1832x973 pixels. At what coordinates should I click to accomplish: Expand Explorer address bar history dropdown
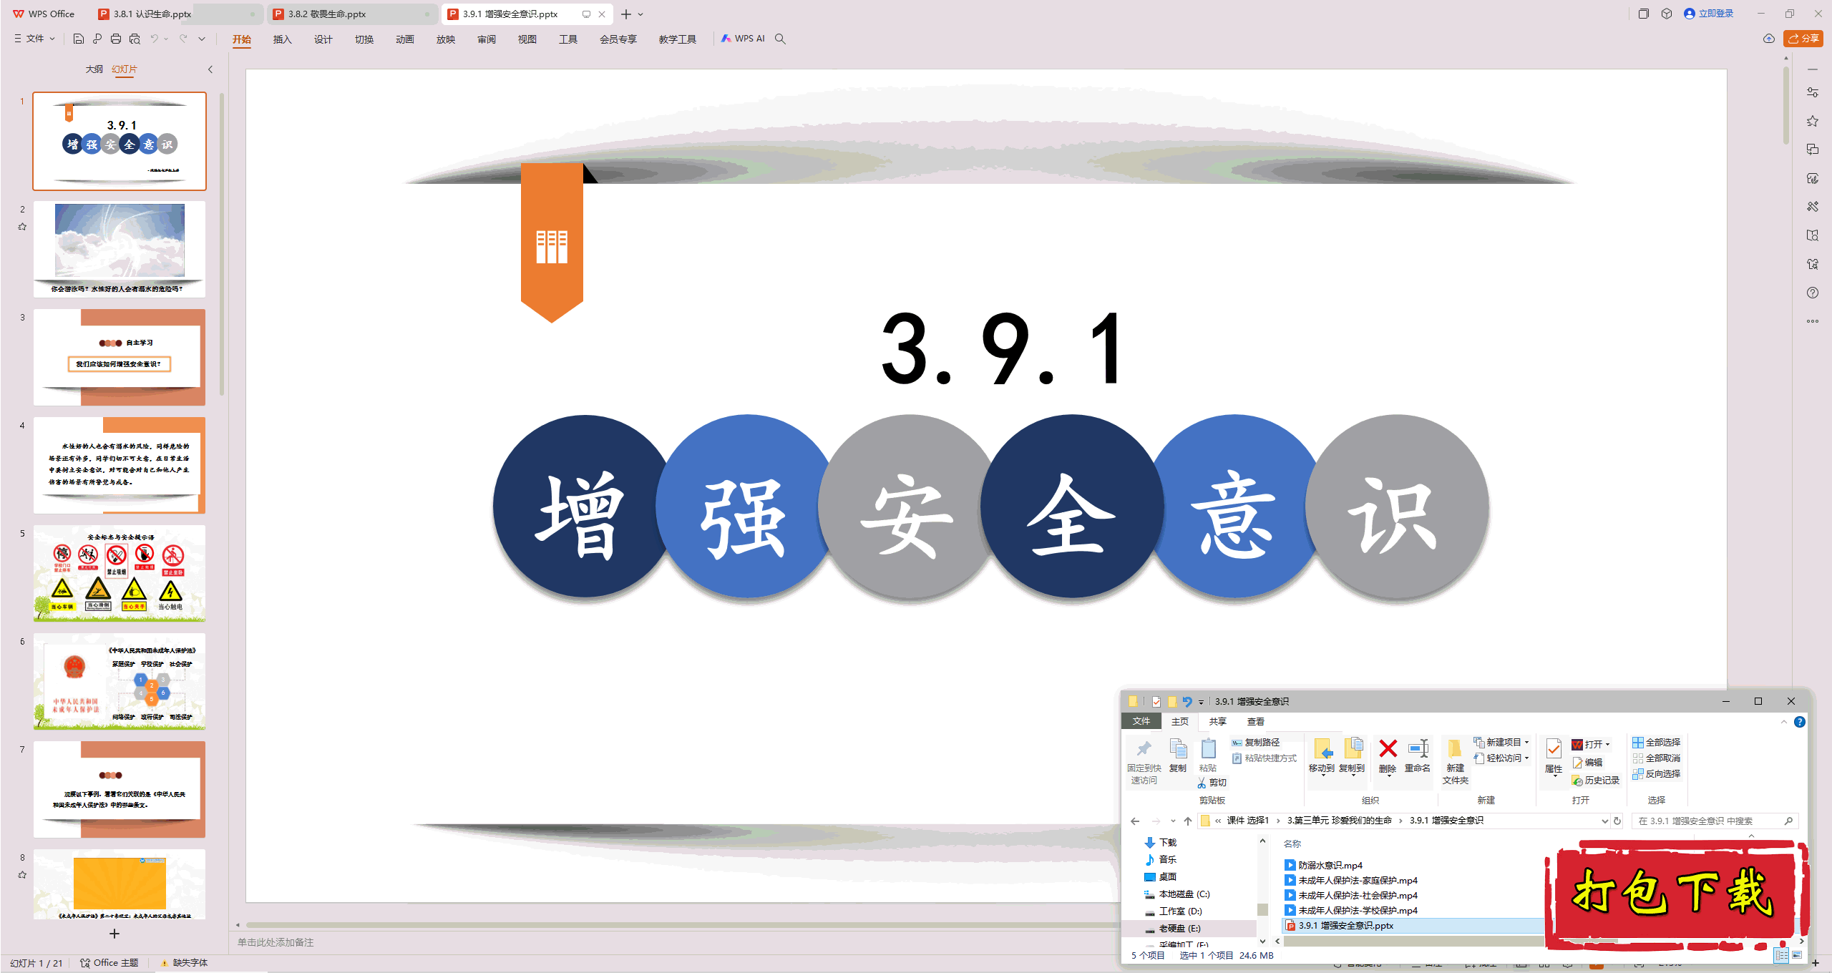1604,821
